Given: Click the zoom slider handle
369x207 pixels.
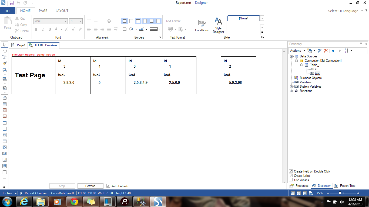Looking at the screenshot, I should tap(340, 193).
